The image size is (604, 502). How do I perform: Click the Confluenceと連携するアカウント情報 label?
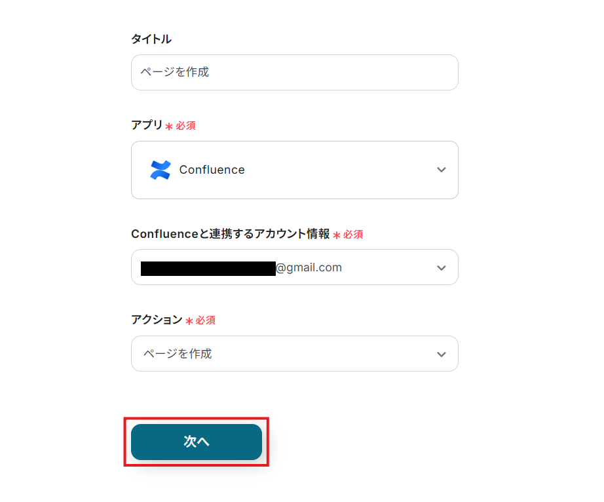click(230, 234)
